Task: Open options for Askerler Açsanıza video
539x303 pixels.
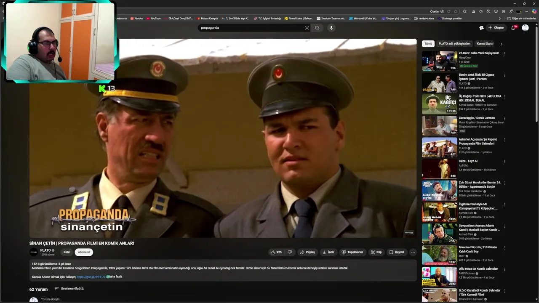Action: [504, 140]
